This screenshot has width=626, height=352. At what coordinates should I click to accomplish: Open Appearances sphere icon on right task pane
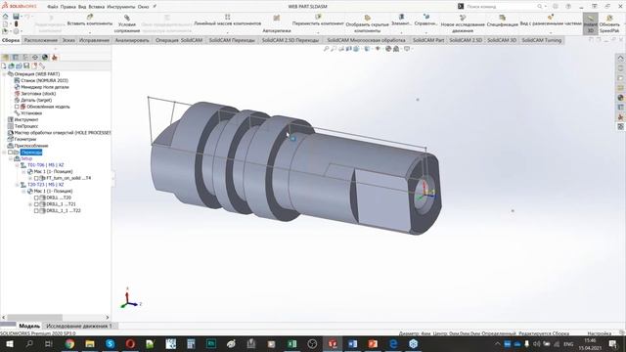pyautogui.click(x=620, y=98)
